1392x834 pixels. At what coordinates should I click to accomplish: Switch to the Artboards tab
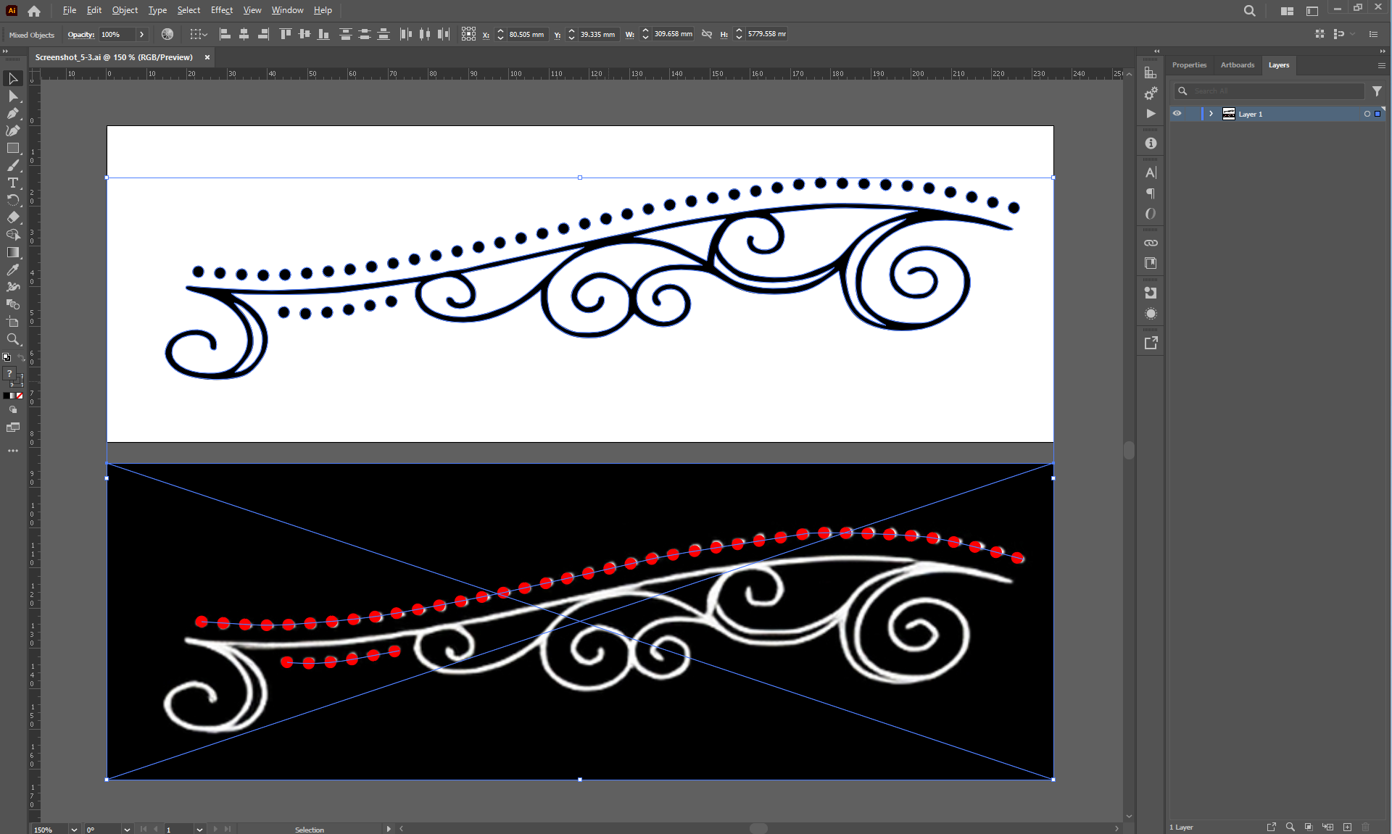1237,65
